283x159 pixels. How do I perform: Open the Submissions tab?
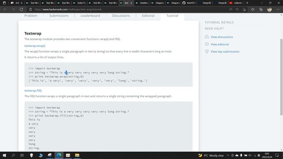[59, 16]
